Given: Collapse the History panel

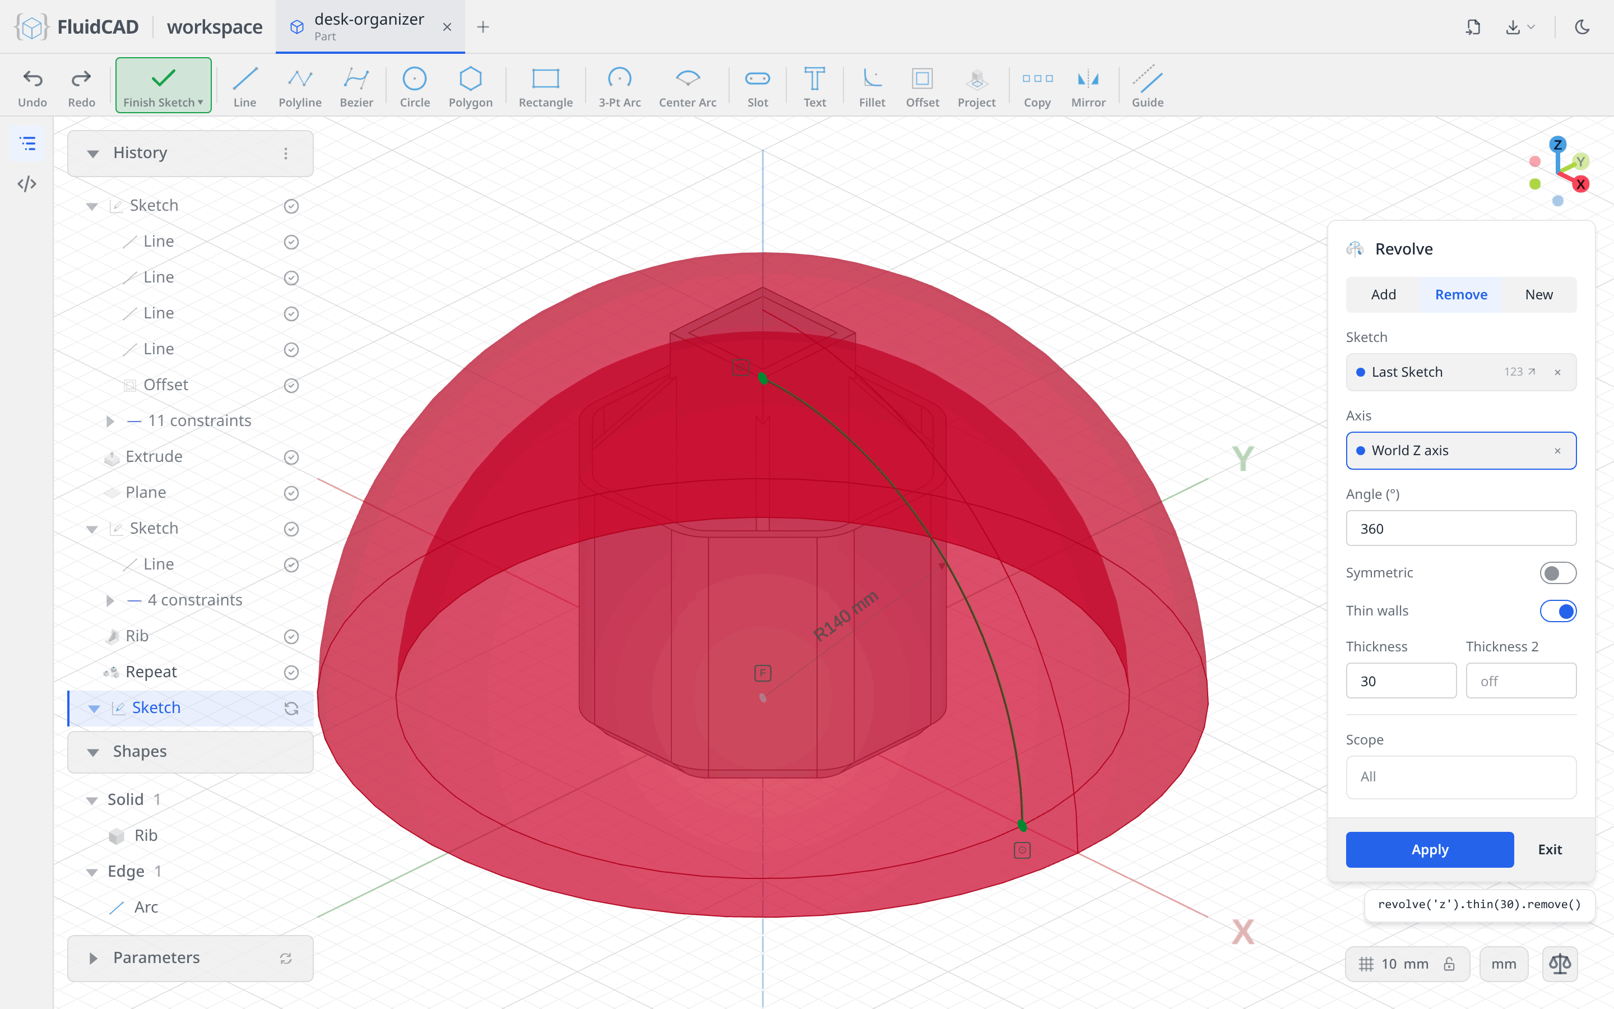Looking at the screenshot, I should pyautogui.click(x=92, y=154).
